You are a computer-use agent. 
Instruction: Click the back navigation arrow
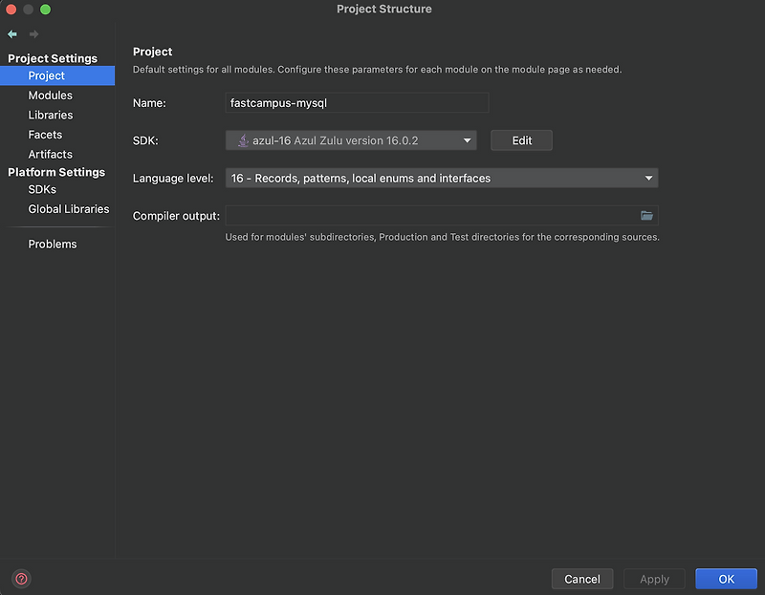pos(12,33)
